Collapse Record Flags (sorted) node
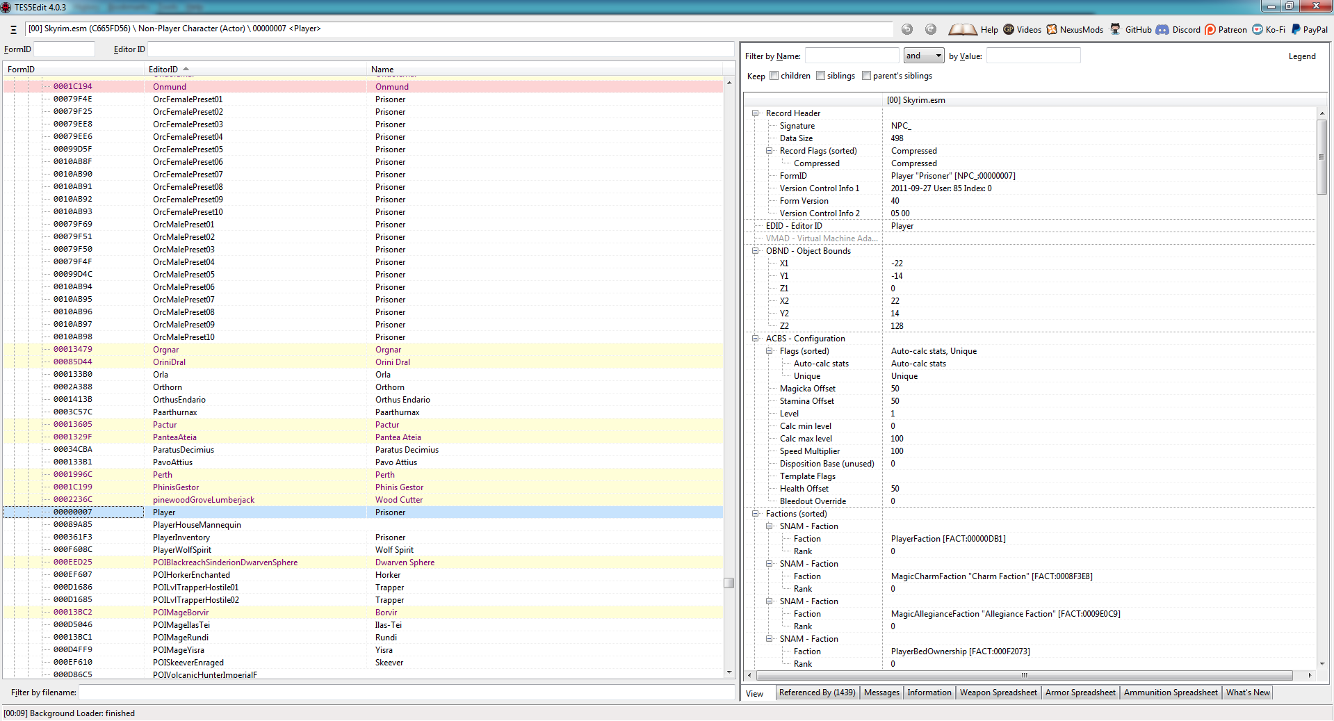Image resolution: width=1334 pixels, height=721 pixels. pos(770,151)
